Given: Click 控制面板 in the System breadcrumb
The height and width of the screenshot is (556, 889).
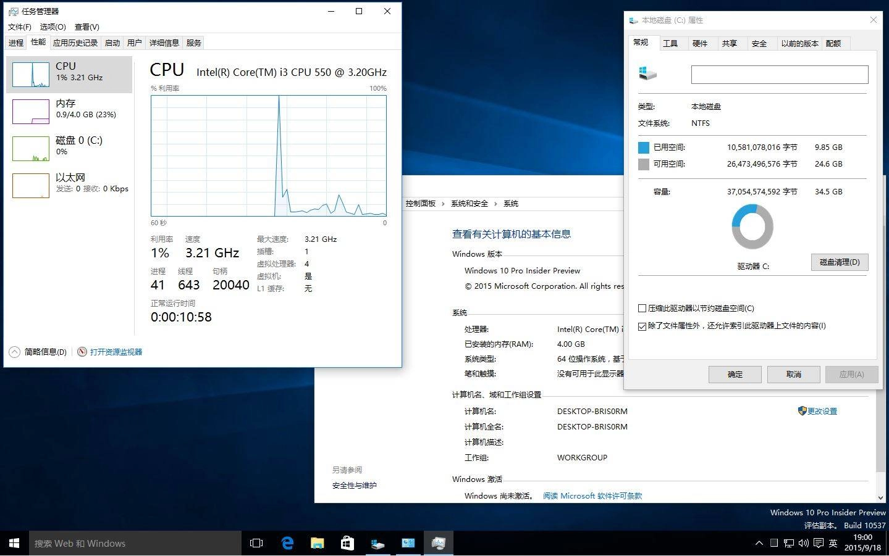Looking at the screenshot, I should pos(421,204).
